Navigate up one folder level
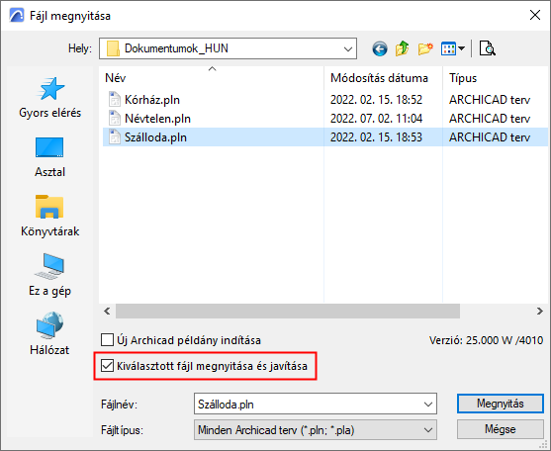 coord(402,48)
